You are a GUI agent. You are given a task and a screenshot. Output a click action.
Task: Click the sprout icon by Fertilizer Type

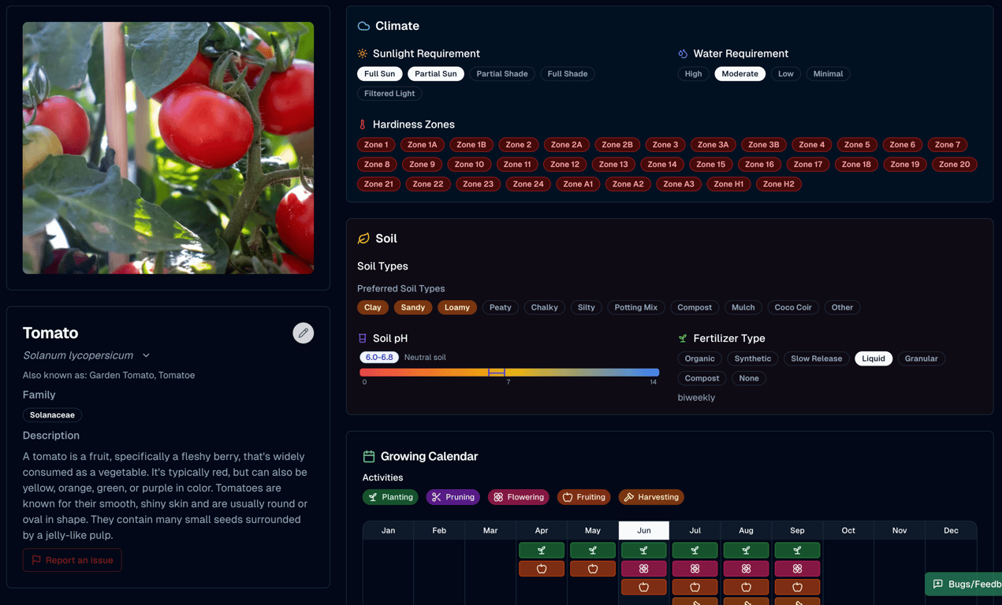coord(683,338)
